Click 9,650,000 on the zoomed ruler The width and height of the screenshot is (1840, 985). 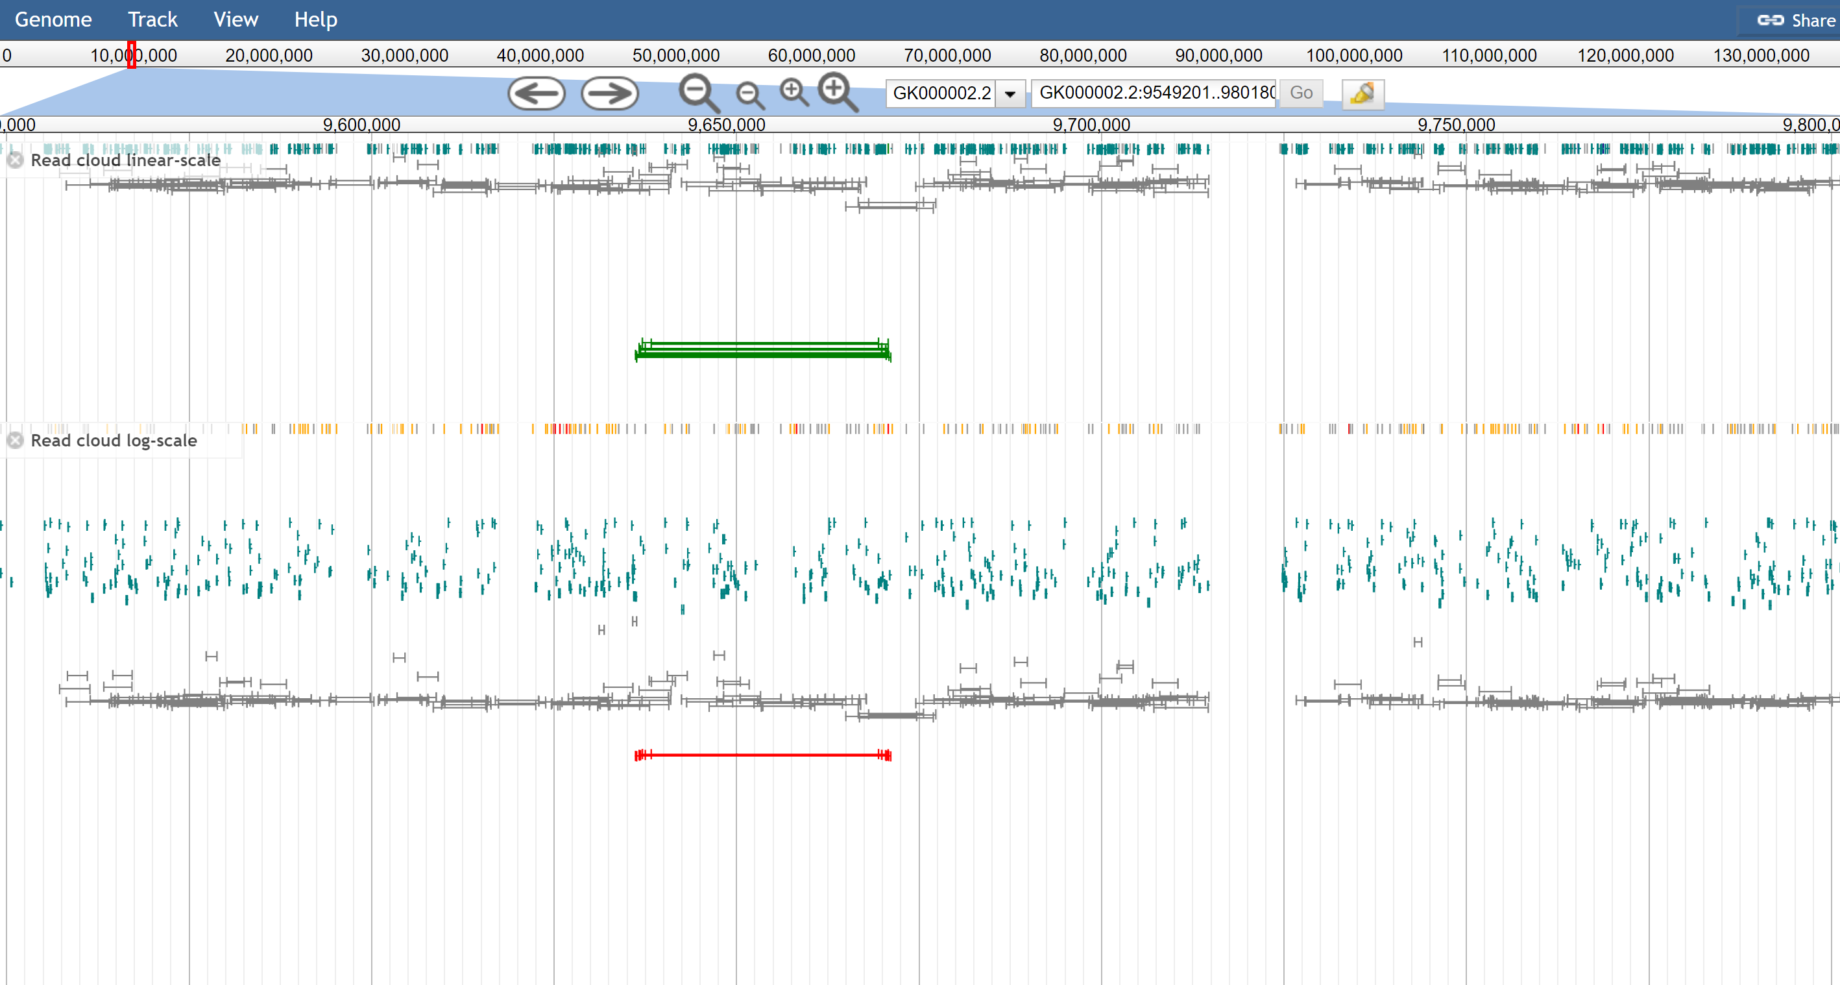click(727, 125)
